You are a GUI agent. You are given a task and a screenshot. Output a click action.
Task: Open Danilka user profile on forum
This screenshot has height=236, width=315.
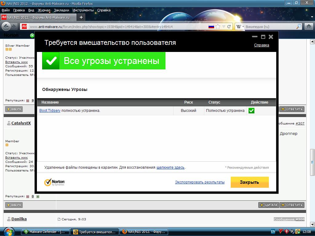click(x=19, y=219)
